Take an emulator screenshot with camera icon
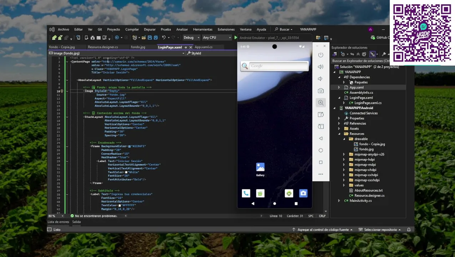Screen dimensions: 455x257 point(320,91)
